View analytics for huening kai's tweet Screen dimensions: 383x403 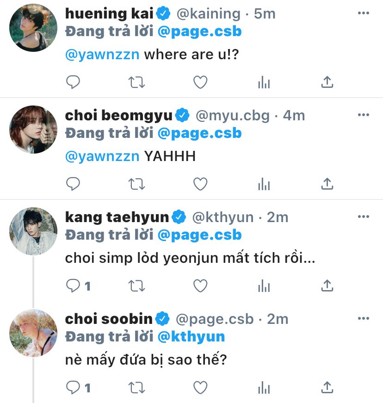tap(264, 82)
